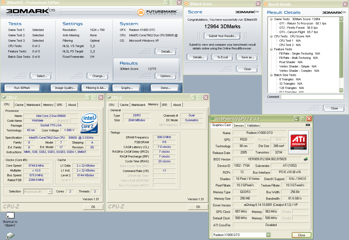Collapse the Feature Tests tree node
Screen dimensions: 349x240
pos(272,49)
